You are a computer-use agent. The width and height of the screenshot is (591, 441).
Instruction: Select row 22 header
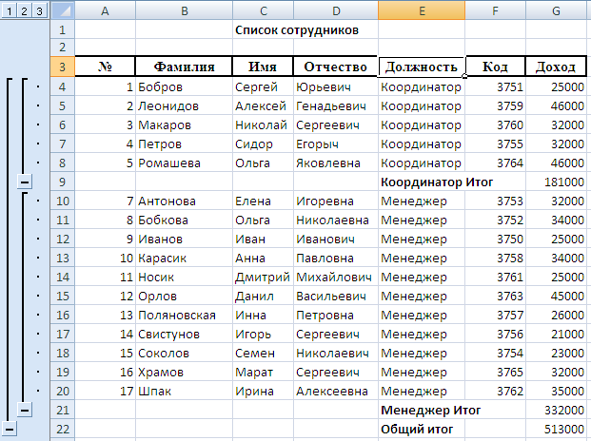click(x=62, y=429)
